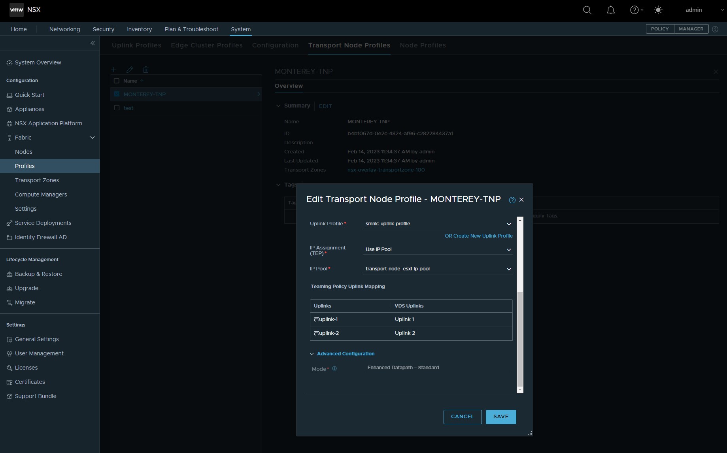Viewport: 727px width, 453px height.
Task: Check the test profile checkbox
Action: [117, 108]
